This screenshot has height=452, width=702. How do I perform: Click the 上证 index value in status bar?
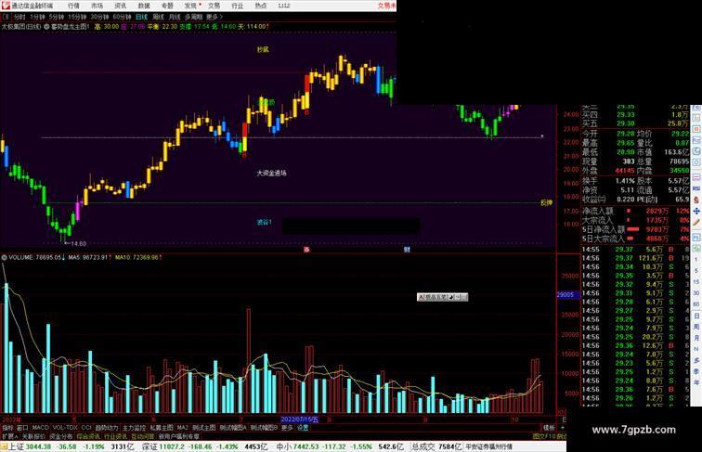click(38, 446)
